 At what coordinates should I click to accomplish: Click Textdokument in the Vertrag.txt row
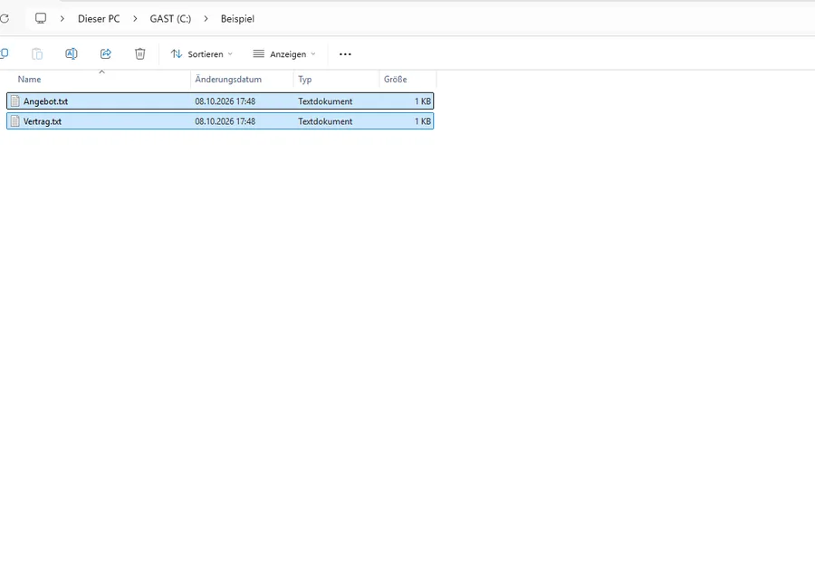(325, 121)
